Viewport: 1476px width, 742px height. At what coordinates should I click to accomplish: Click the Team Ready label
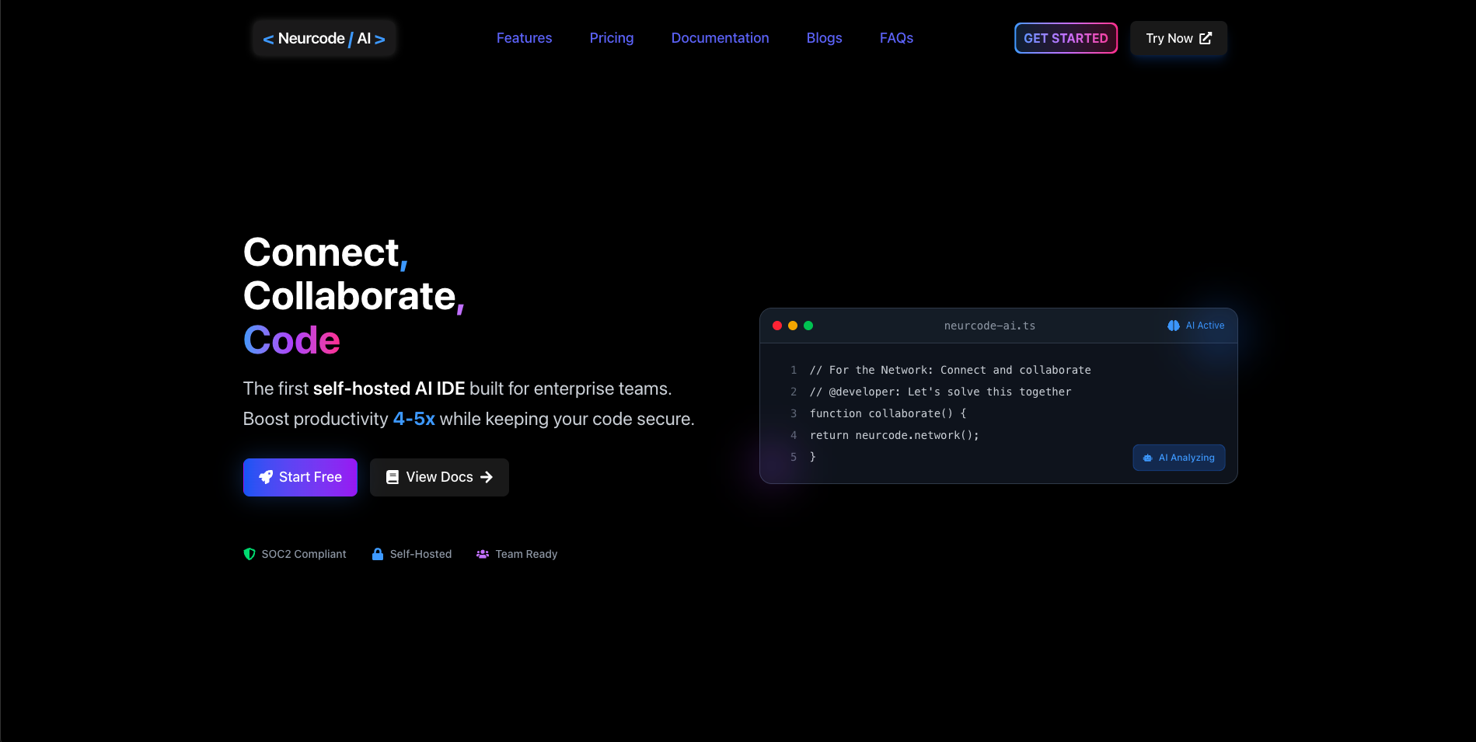tap(526, 554)
